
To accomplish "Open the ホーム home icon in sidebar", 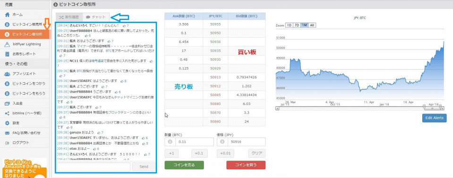I will (7, 15).
